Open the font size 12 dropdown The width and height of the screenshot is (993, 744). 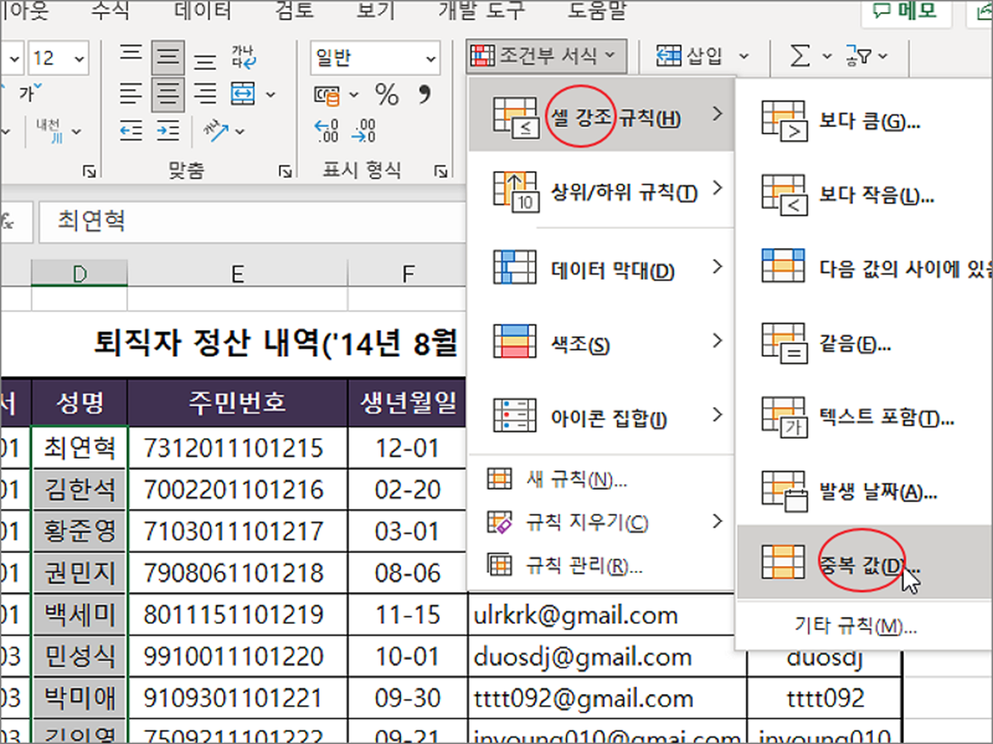click(x=79, y=58)
